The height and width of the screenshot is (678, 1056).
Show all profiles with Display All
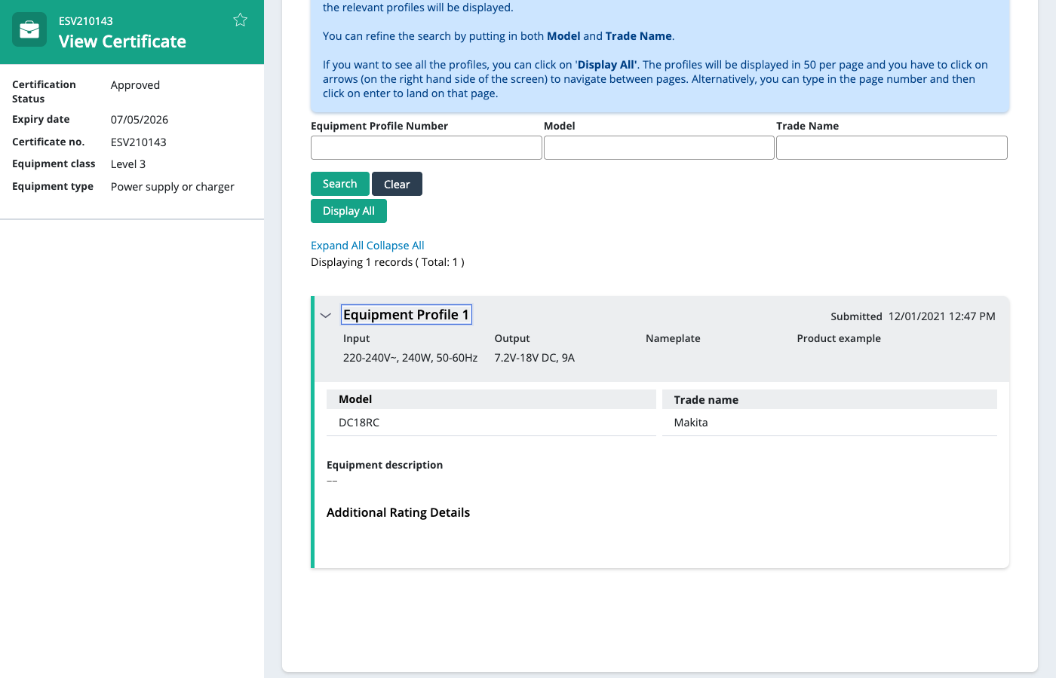click(348, 211)
